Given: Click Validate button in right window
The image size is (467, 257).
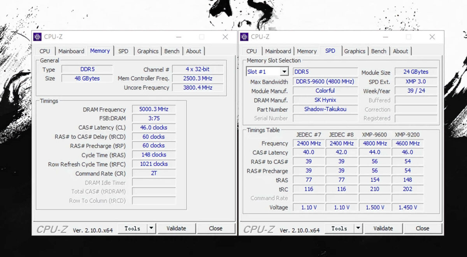Looking at the screenshot, I should click(383, 228).
